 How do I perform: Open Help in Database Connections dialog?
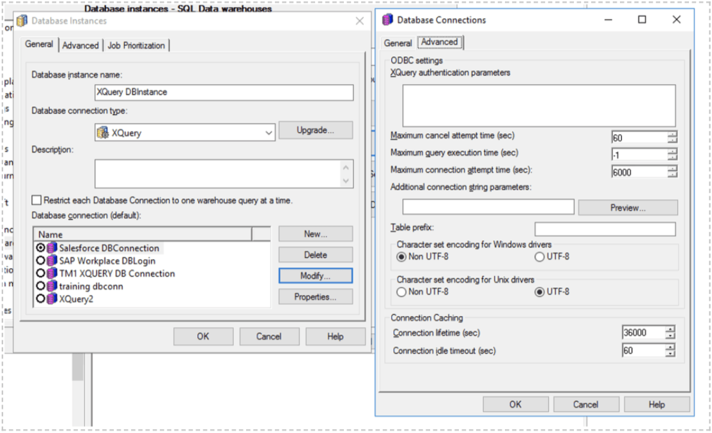pos(656,404)
